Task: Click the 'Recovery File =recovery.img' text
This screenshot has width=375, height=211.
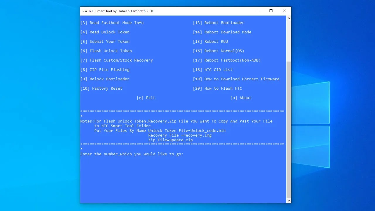Action: pyautogui.click(x=180, y=135)
